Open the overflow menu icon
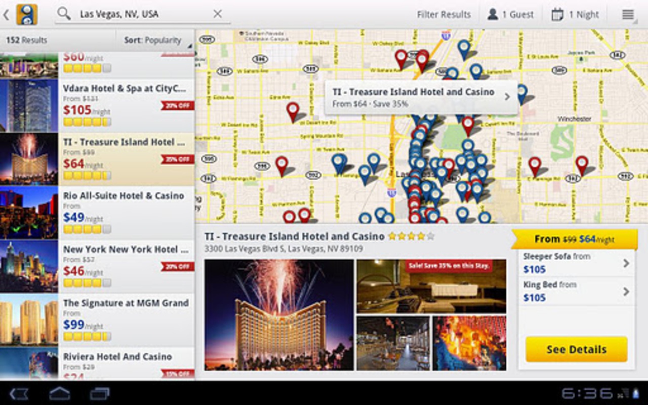The image size is (648, 405). 628,15
